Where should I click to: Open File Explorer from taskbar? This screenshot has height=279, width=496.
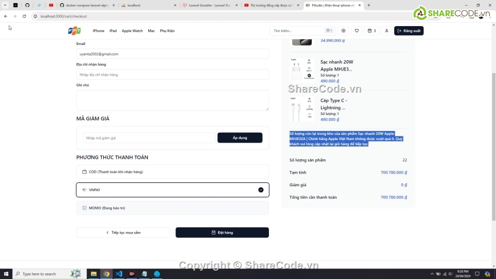pyautogui.click(x=93, y=274)
